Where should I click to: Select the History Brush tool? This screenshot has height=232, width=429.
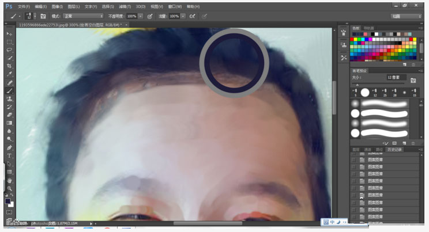tap(9, 107)
